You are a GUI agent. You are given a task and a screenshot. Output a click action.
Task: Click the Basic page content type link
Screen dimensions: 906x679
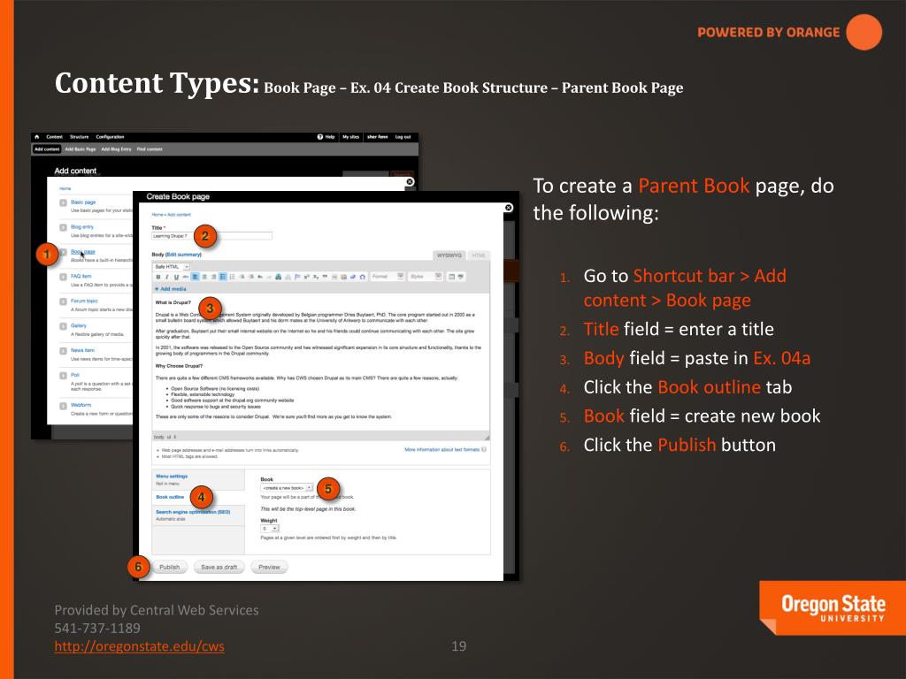pos(83,202)
